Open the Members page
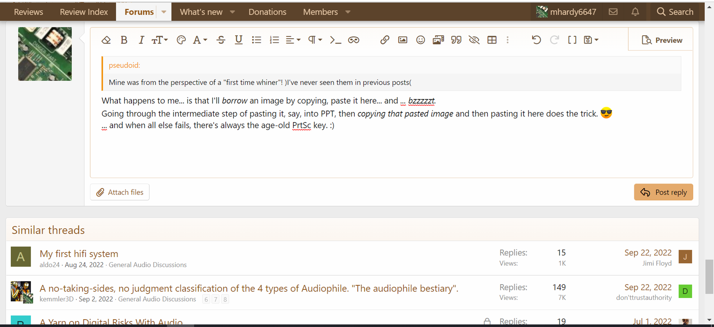This screenshot has height=327, width=714. (x=320, y=12)
